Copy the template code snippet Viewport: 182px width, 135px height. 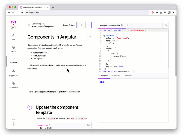(88, 125)
